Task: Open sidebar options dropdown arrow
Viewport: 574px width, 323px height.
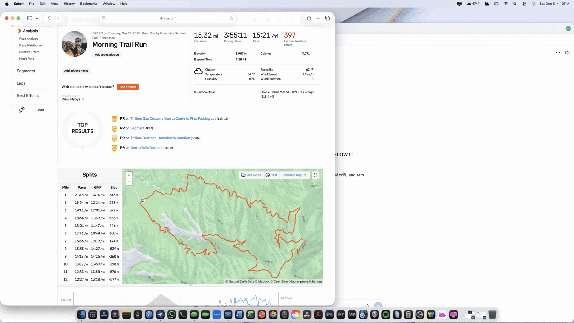Action: point(37,18)
